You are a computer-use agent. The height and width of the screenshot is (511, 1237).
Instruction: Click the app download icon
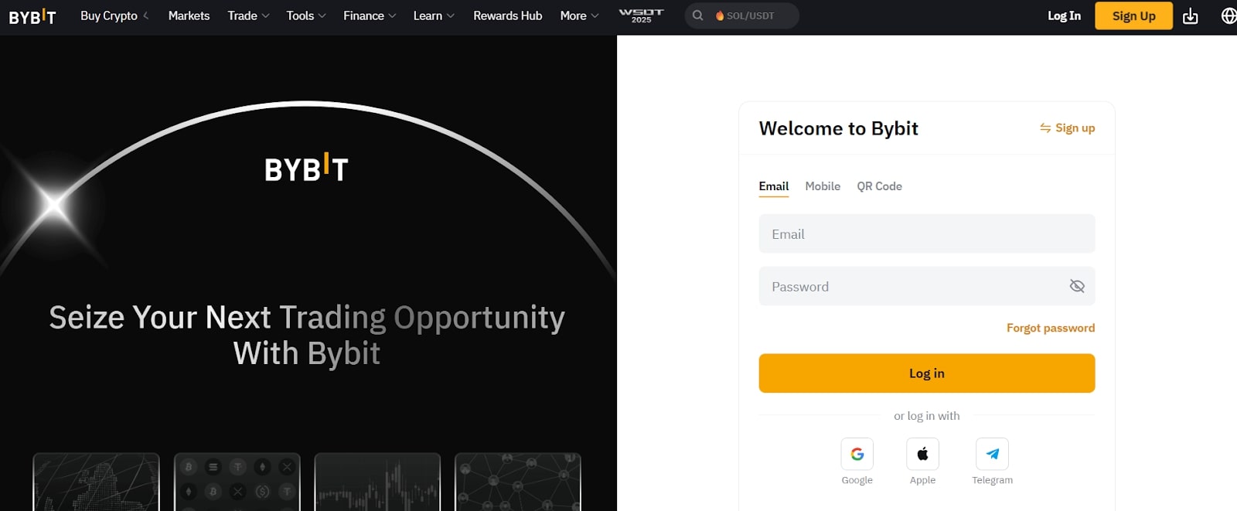1190,16
